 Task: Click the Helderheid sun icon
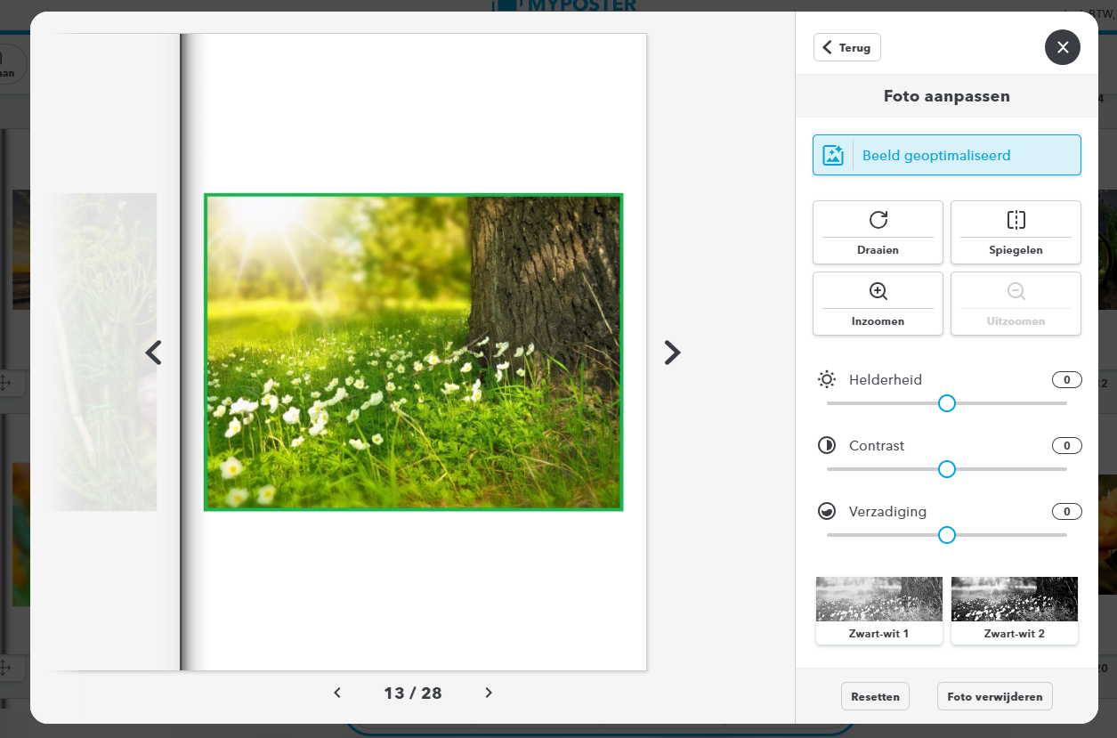click(x=827, y=380)
